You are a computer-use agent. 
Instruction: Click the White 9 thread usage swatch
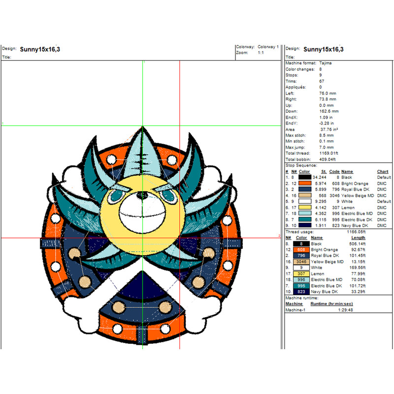(x=301, y=267)
